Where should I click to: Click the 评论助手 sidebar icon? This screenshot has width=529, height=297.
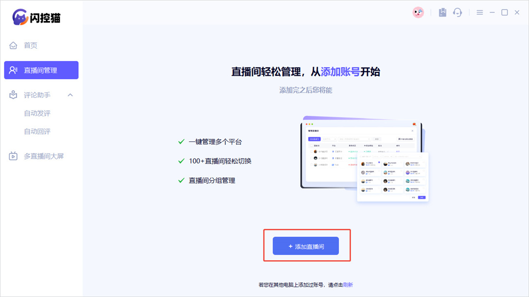13,95
